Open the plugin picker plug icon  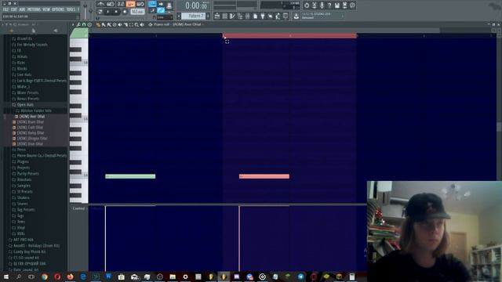[x=263, y=16]
